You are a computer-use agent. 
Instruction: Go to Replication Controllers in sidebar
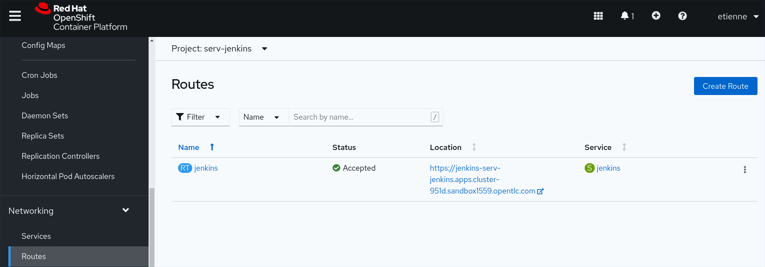pyautogui.click(x=60, y=156)
